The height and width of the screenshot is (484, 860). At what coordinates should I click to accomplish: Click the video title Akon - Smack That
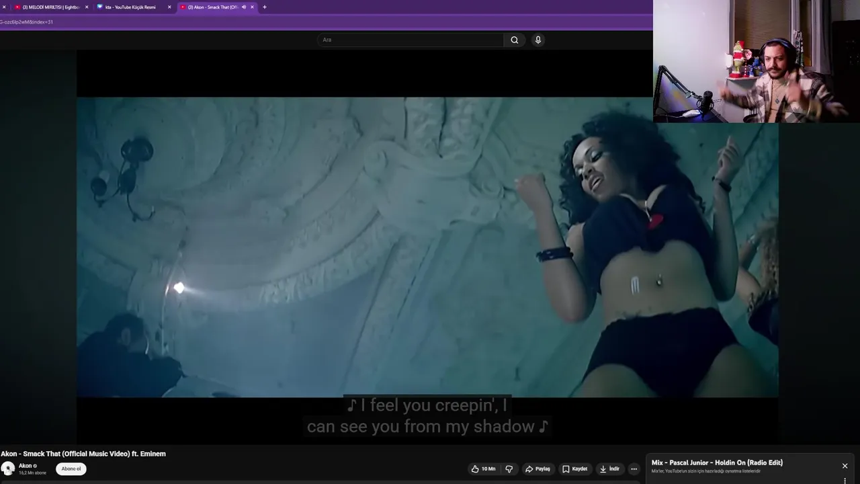(x=83, y=454)
